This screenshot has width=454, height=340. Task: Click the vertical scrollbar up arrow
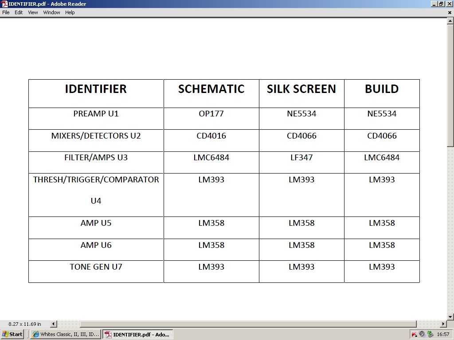coord(450,21)
